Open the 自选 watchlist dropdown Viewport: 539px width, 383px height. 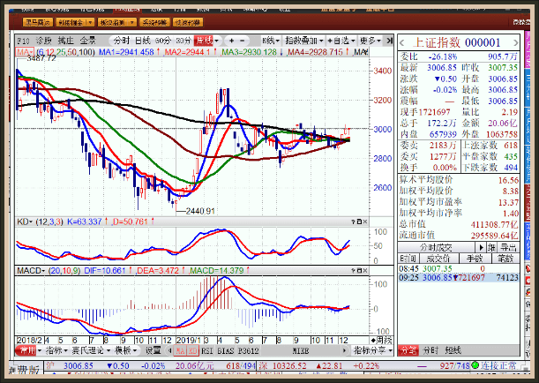[x=340, y=41]
